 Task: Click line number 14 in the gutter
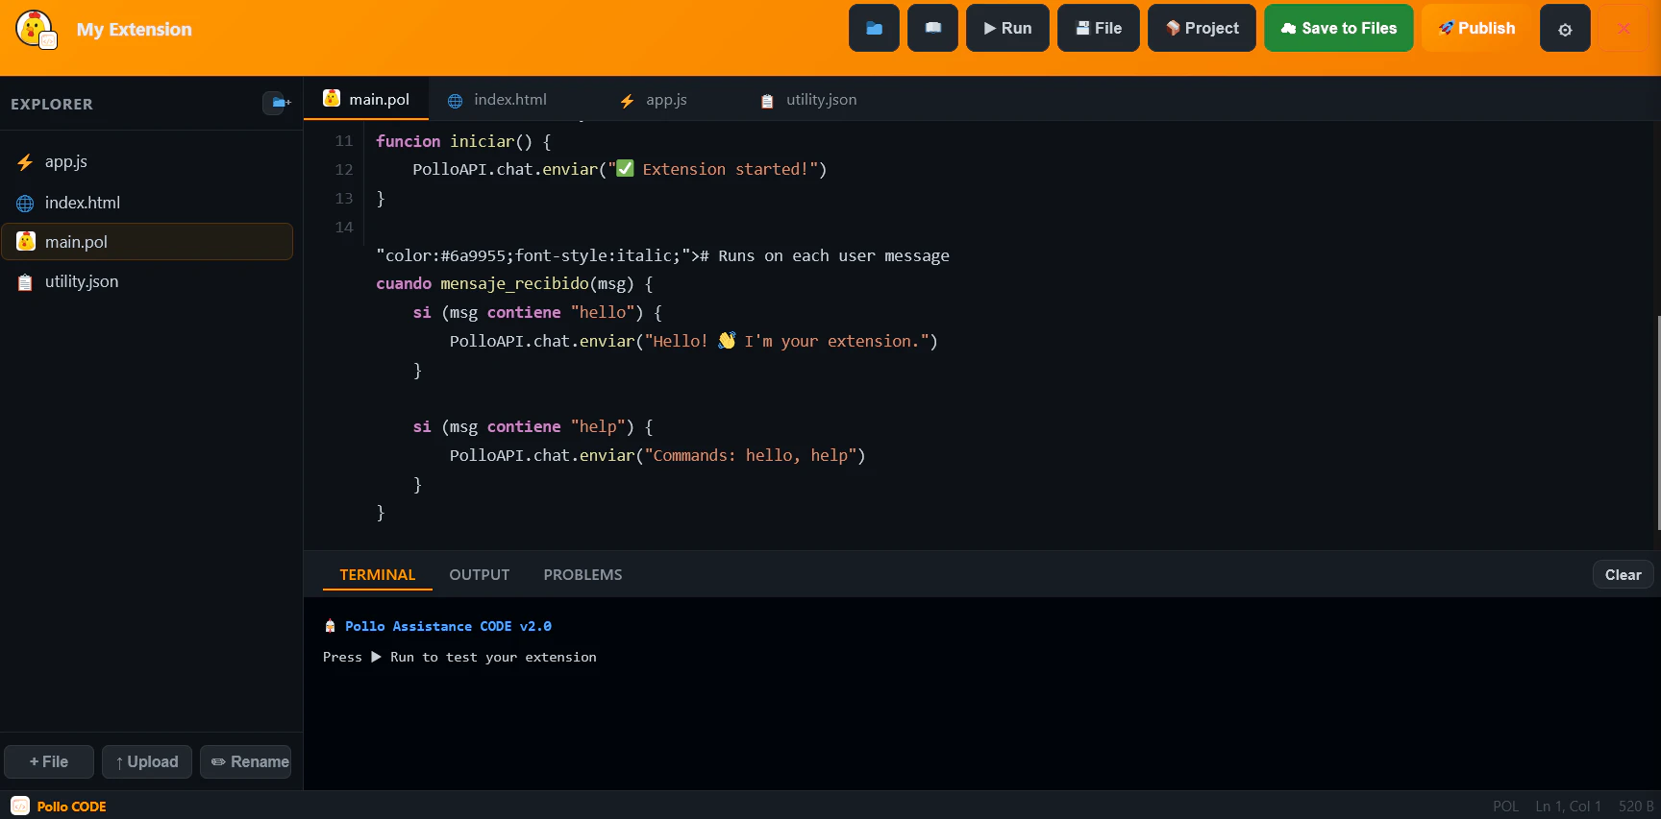[344, 228]
